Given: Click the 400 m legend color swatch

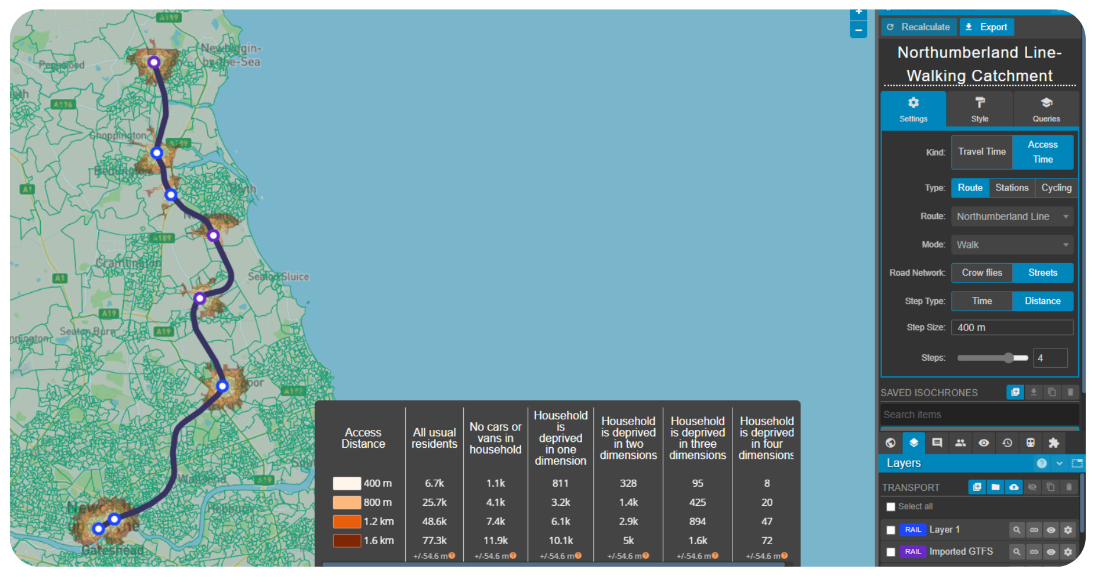Looking at the screenshot, I should coord(347,483).
